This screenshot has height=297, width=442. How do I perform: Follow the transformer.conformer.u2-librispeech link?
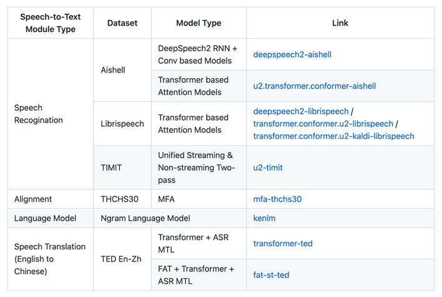[x=323, y=123]
